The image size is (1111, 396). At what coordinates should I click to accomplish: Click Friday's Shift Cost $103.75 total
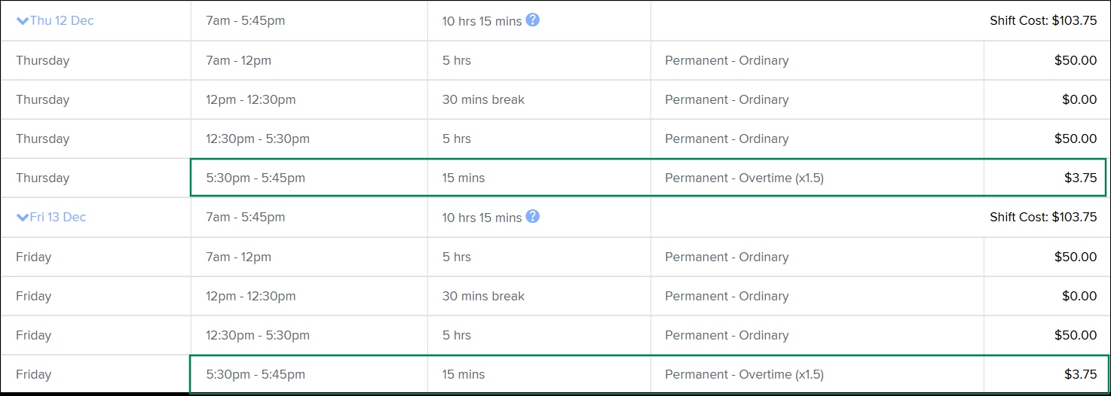(x=1043, y=218)
